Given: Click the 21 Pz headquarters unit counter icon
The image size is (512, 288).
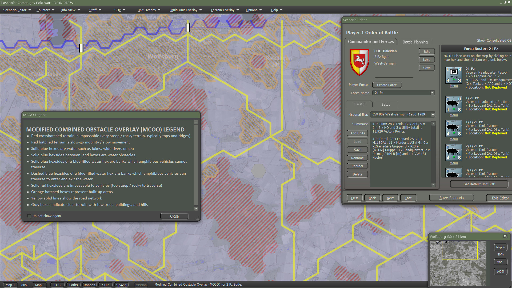Looking at the screenshot, I should point(454,75).
